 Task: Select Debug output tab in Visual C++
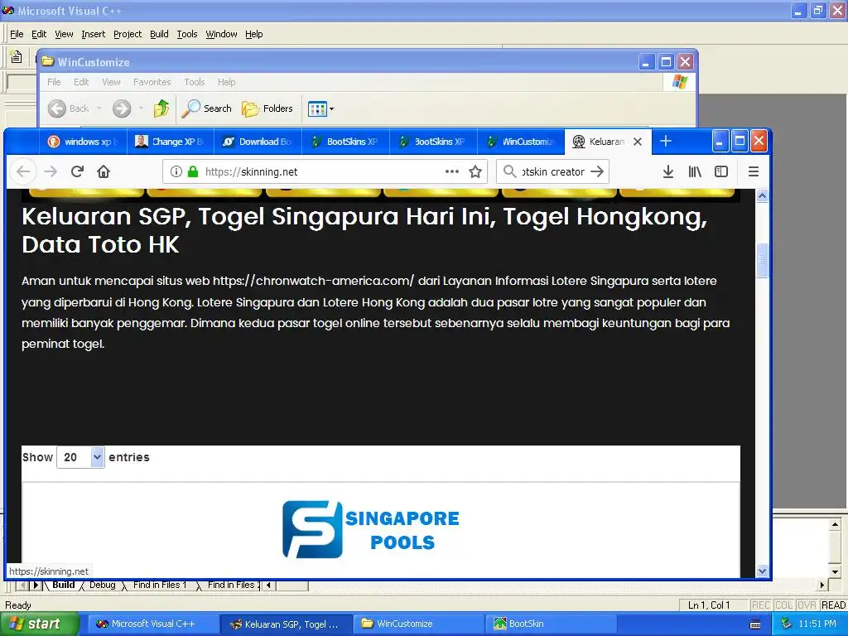pyautogui.click(x=102, y=585)
